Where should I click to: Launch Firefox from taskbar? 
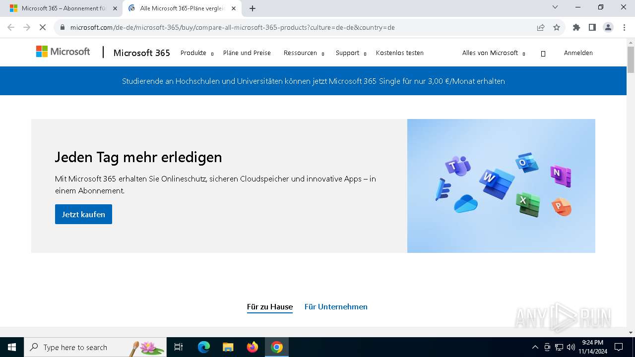(x=253, y=347)
